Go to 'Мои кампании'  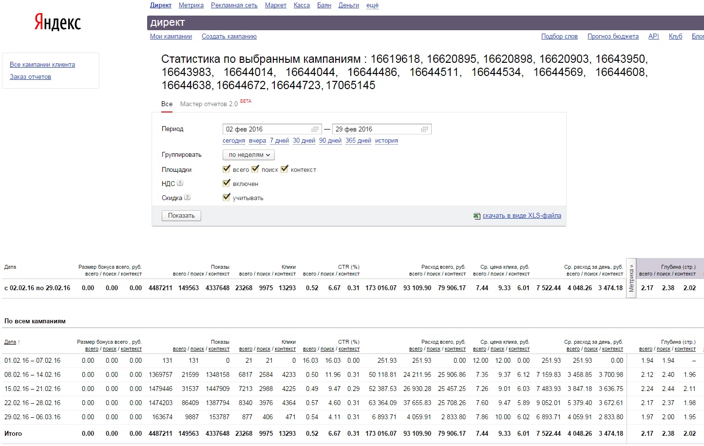(x=171, y=37)
